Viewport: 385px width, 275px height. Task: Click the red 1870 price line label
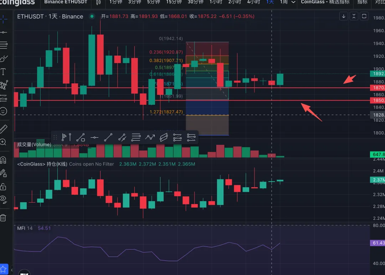coord(378,88)
